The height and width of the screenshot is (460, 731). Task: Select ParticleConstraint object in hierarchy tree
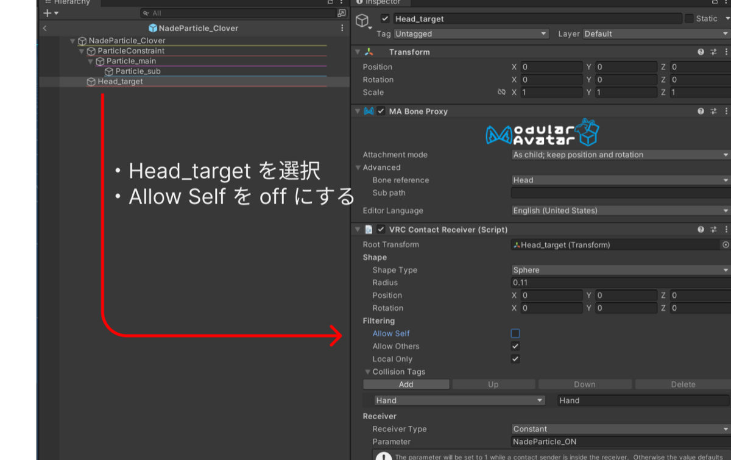131,51
